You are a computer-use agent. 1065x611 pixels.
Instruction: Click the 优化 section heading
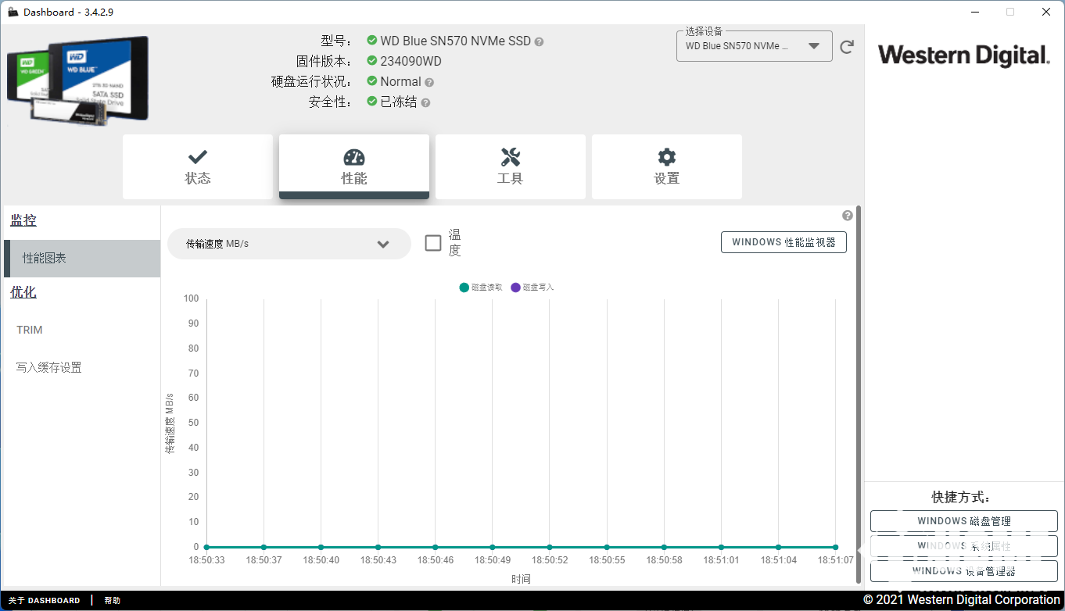pos(23,293)
